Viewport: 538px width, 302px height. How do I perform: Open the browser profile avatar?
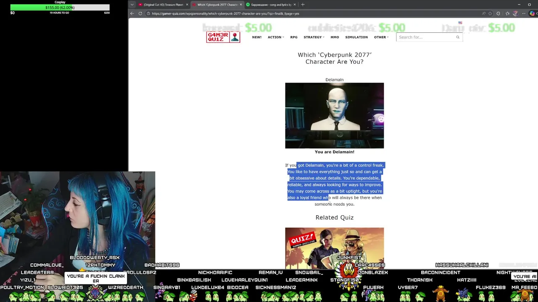click(516, 13)
